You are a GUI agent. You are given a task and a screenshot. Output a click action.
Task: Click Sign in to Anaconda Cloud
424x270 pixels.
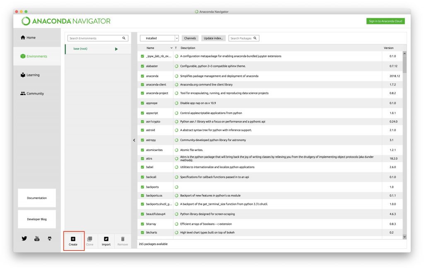point(385,21)
